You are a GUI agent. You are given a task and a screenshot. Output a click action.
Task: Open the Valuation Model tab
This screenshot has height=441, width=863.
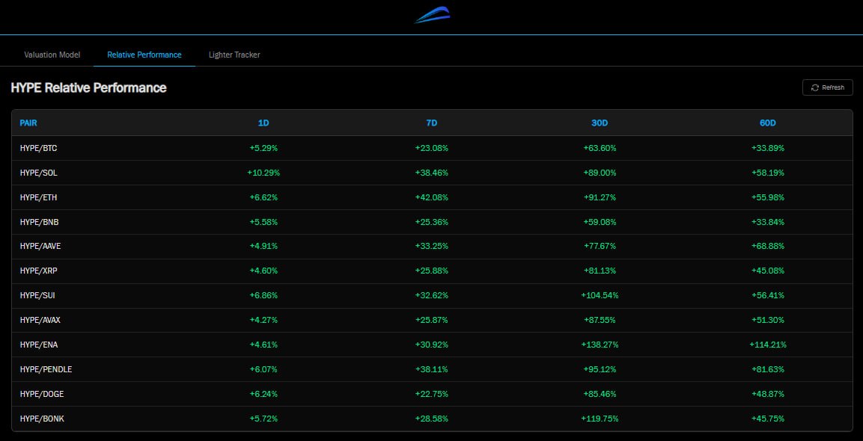click(52, 55)
